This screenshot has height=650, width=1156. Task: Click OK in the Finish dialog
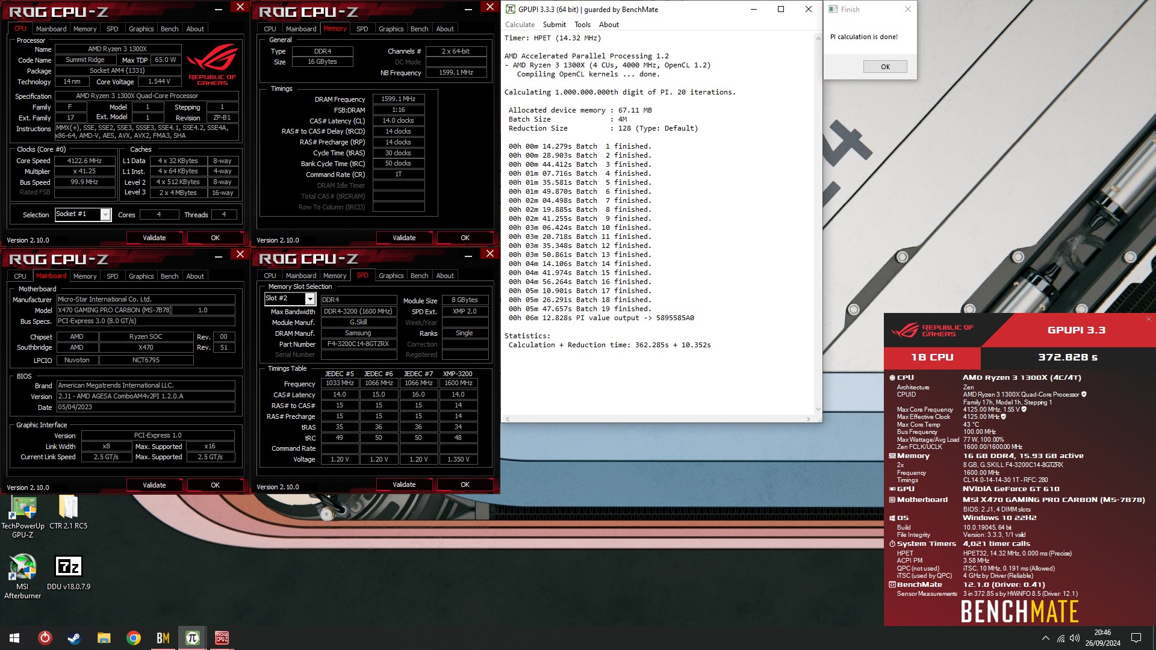tap(885, 67)
